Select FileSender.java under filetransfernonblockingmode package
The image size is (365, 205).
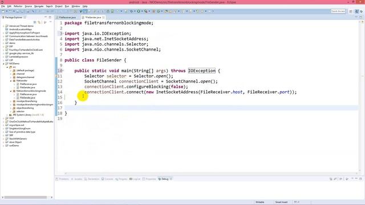(x=27, y=97)
